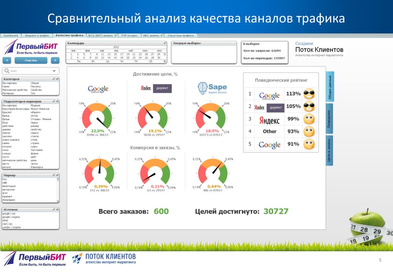Image resolution: width=393 pixels, height=272 pixels.
Task: Click the magnifier icon in search field
Action: pos(7,71)
